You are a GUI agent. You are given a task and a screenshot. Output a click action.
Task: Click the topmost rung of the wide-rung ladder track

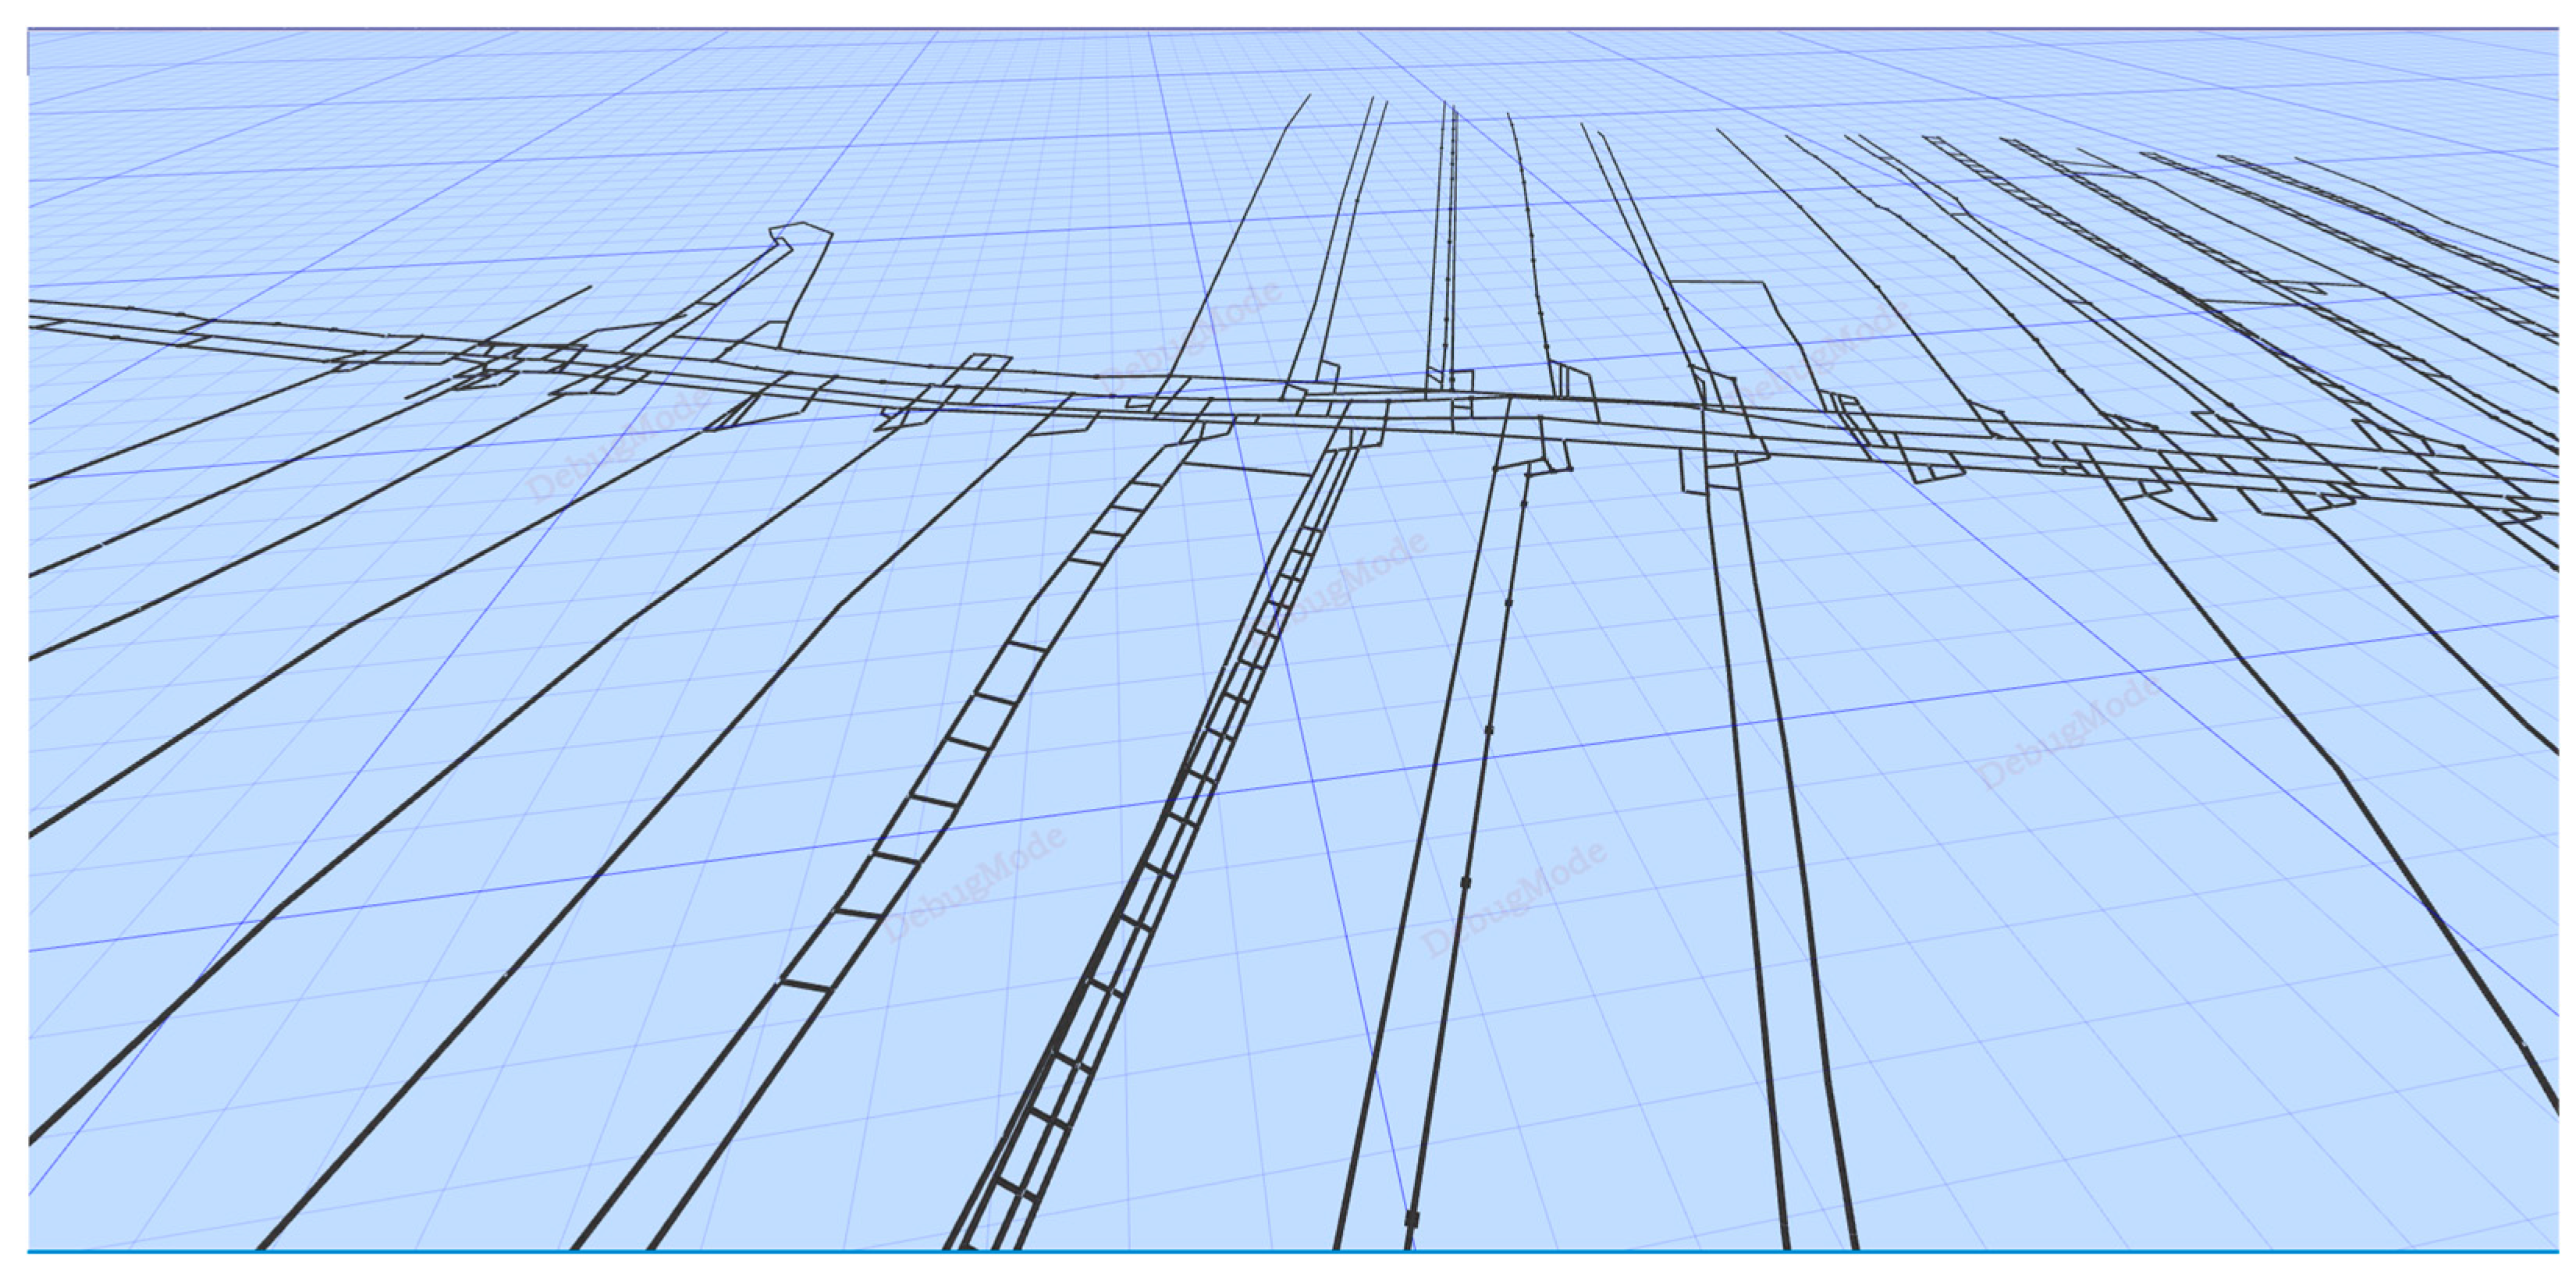click(1148, 484)
